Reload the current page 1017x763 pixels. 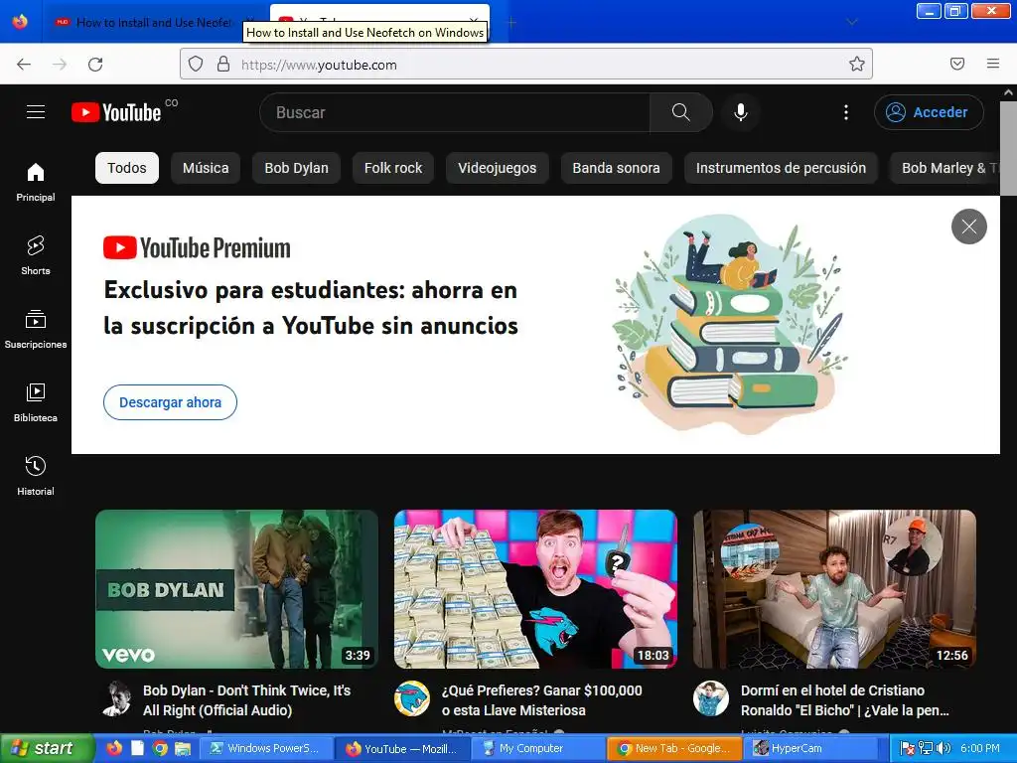pyautogui.click(x=95, y=65)
